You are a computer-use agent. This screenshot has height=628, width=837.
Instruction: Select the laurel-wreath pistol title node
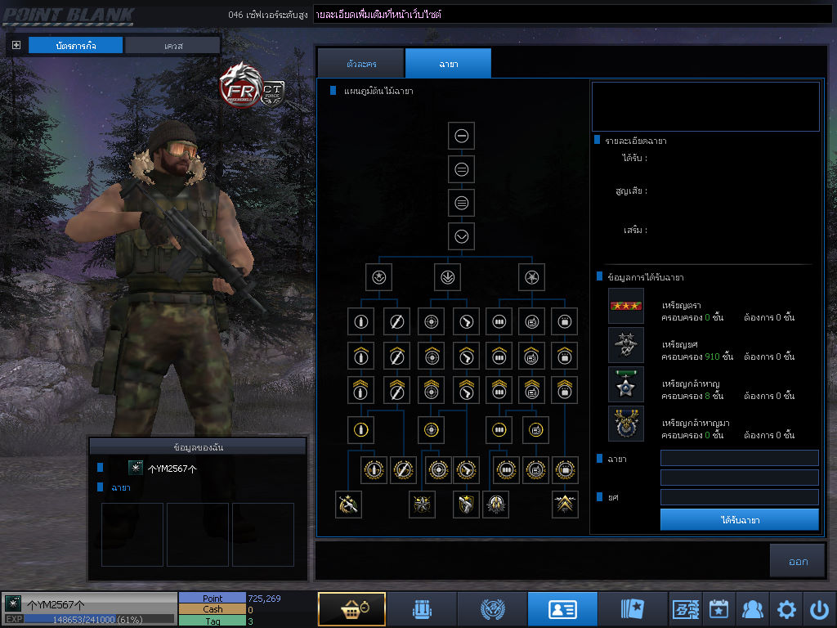pos(466,470)
